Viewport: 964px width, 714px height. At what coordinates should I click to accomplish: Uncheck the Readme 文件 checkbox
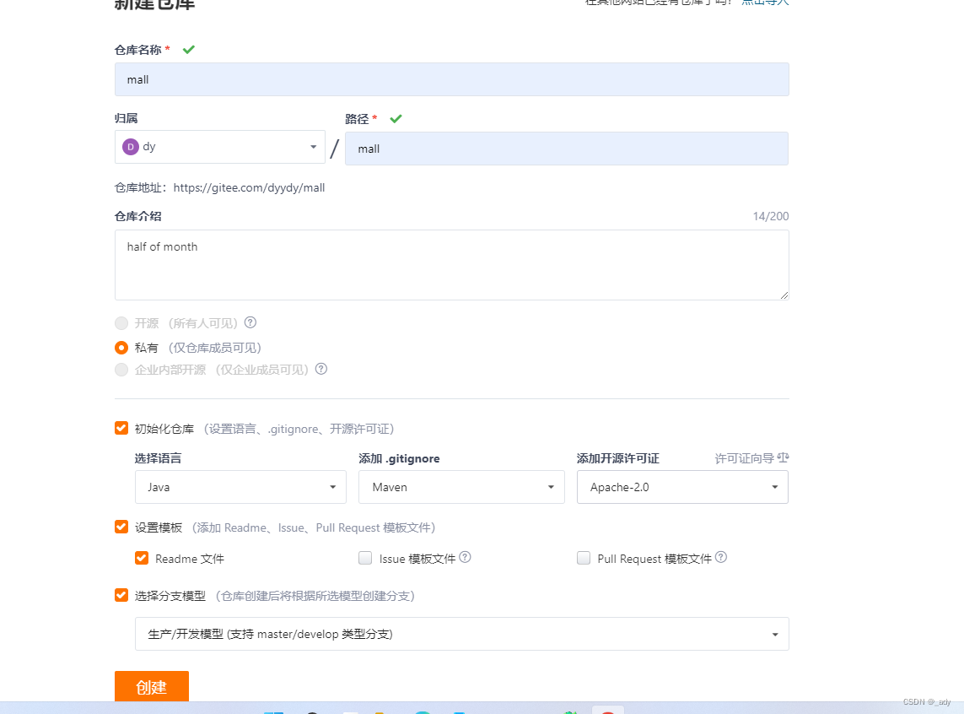click(x=141, y=557)
